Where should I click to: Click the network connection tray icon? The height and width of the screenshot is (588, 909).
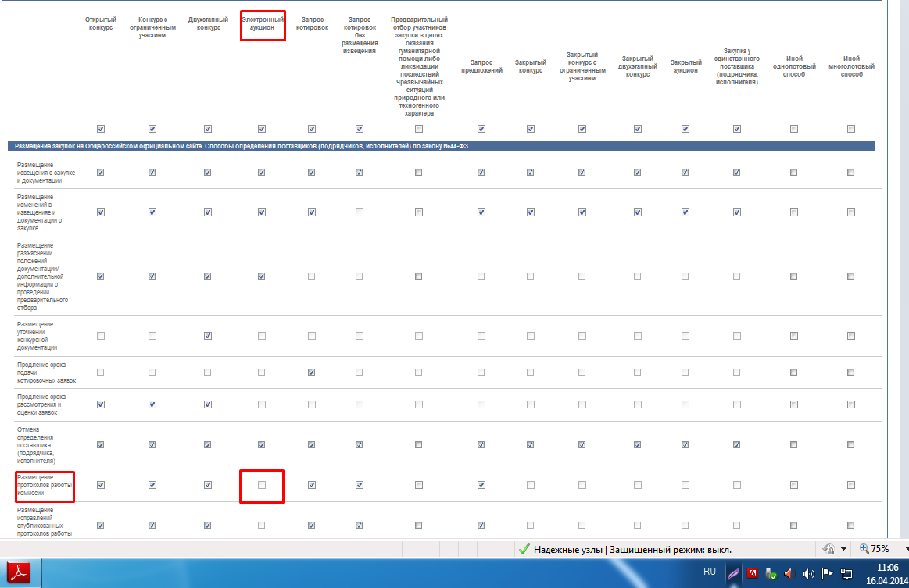(x=846, y=574)
